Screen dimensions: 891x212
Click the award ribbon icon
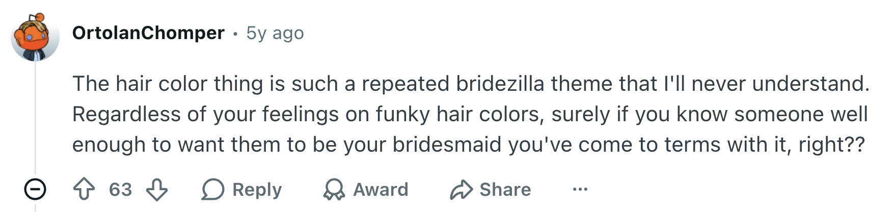(334, 190)
